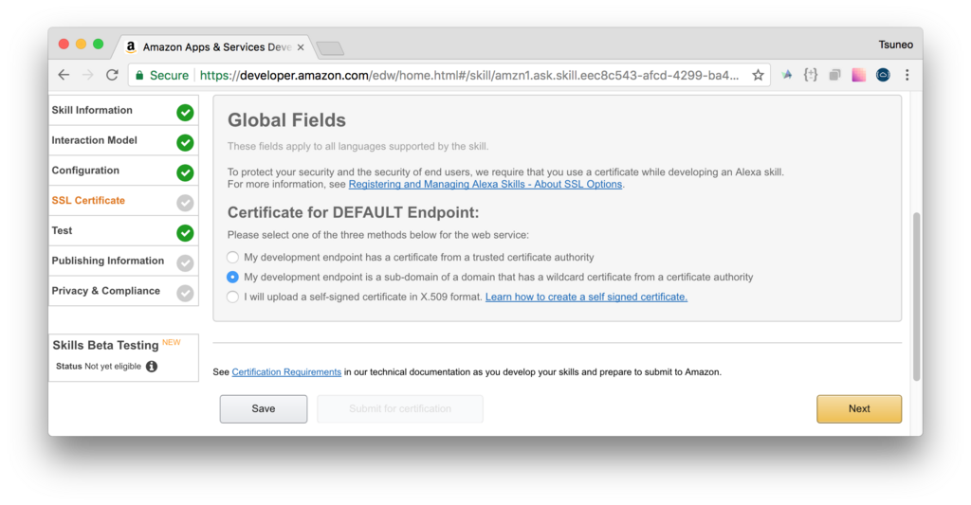This screenshot has width=971, height=505.
Task: Open About SSL Options documentation link
Action: [485, 185]
